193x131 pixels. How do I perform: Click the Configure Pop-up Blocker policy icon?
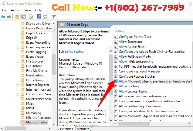(116, 76)
